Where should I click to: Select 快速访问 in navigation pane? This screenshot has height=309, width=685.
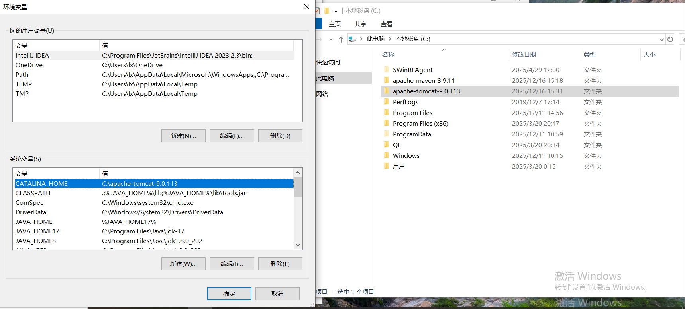[x=328, y=62]
